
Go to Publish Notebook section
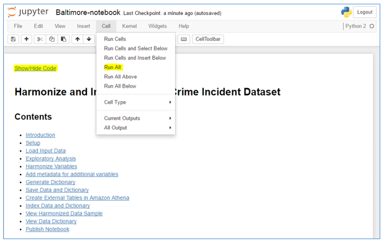pos(47,229)
